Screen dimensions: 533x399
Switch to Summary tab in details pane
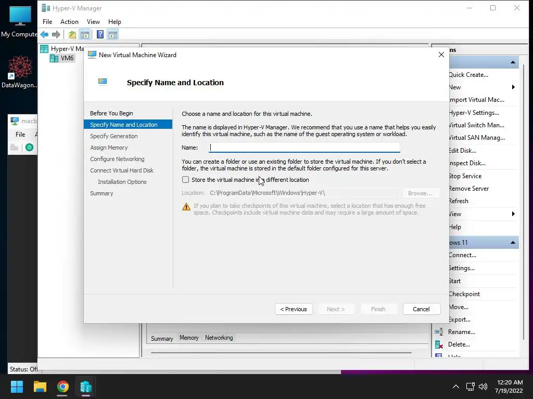162,339
